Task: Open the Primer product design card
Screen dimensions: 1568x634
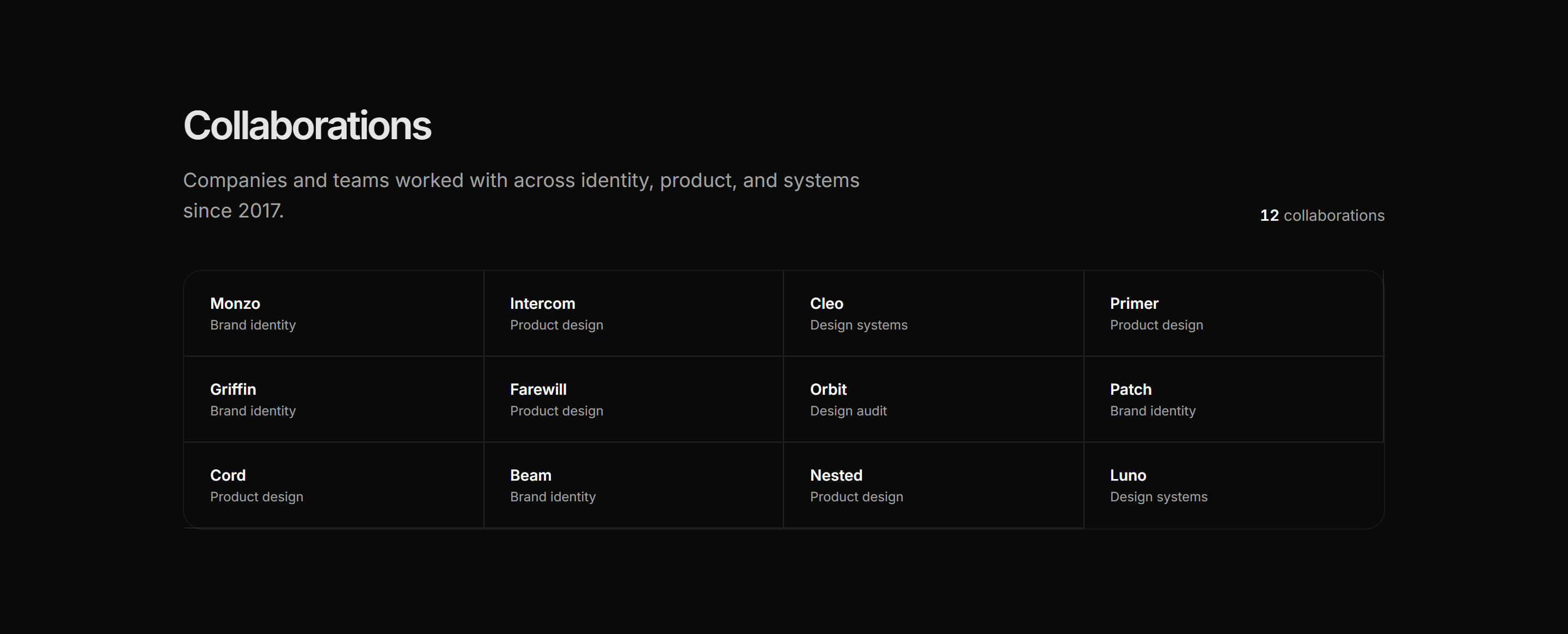Action: 1234,313
